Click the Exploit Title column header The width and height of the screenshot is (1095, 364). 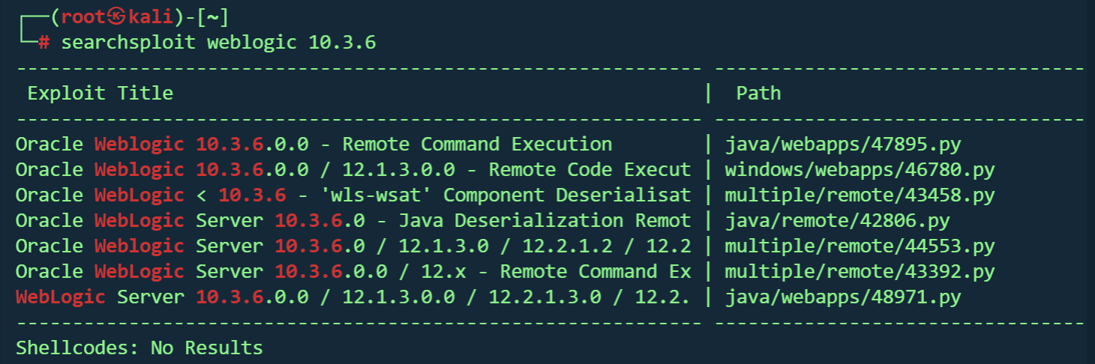coord(100,93)
